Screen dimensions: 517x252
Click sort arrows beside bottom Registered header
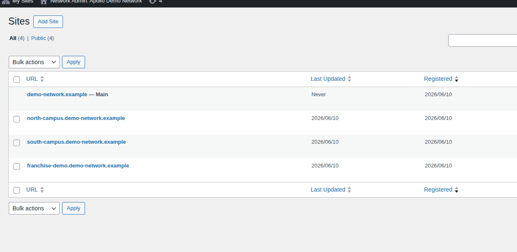point(457,190)
